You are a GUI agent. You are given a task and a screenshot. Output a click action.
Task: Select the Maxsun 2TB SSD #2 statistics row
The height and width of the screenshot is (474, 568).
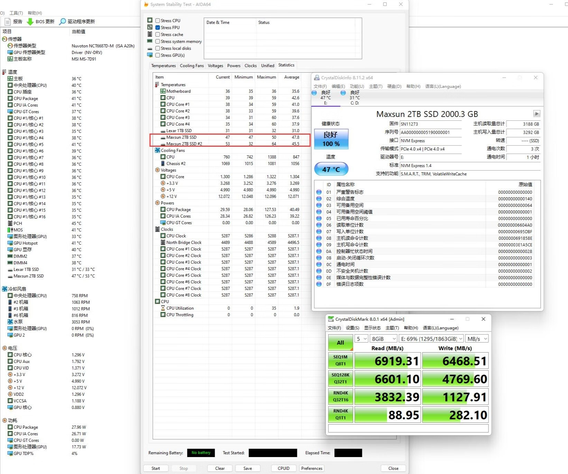click(184, 144)
